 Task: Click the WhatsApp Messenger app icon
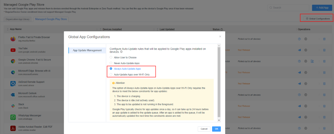click(x=13, y=117)
